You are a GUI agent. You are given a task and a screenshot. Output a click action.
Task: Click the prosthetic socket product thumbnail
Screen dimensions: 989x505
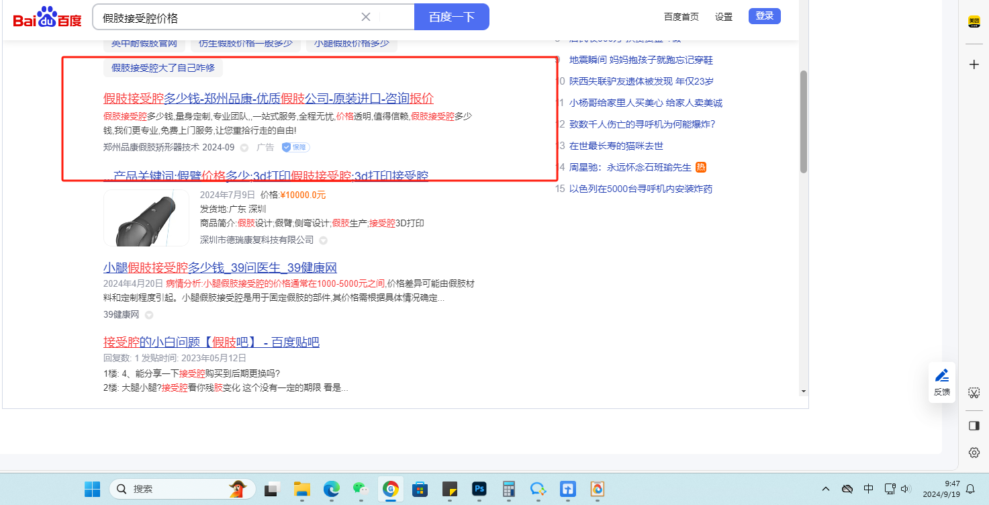[x=146, y=218]
